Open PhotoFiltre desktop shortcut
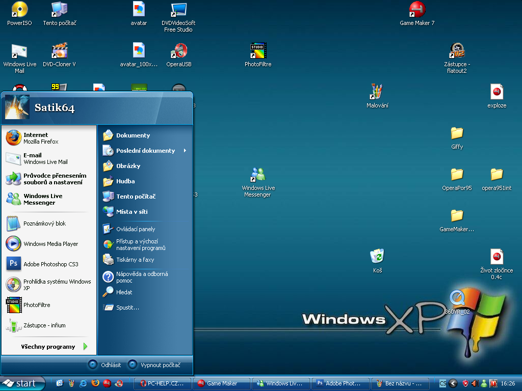Screen dimensions: 522x391 pos(258,51)
